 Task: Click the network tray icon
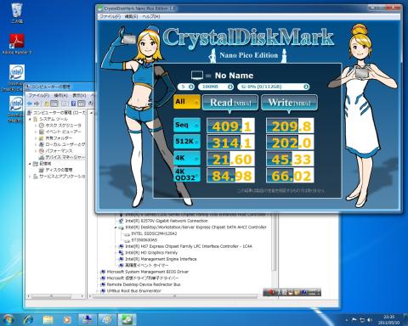362,320
